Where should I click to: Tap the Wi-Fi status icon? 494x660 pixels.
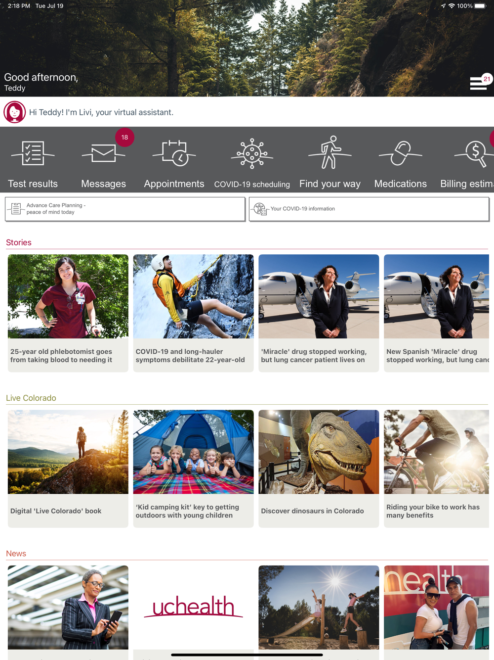click(x=452, y=6)
